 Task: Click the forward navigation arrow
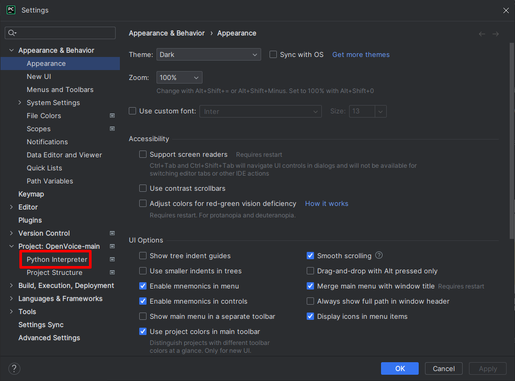[x=496, y=34]
